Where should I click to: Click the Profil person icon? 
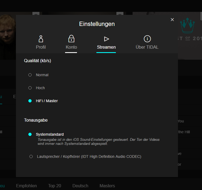point(41,39)
